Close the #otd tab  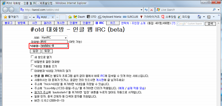53,17
